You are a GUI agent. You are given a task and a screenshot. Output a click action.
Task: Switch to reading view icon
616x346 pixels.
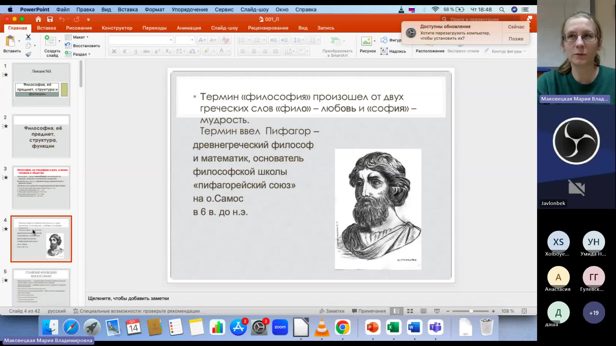click(x=424, y=311)
